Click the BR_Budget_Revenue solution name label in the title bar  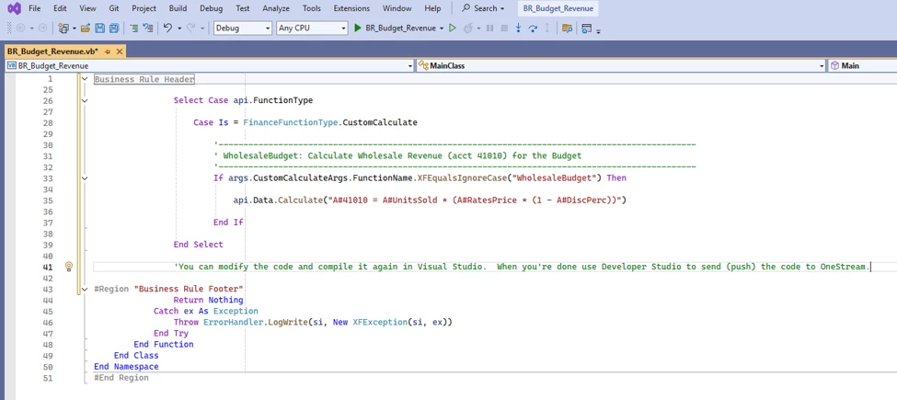(x=558, y=8)
